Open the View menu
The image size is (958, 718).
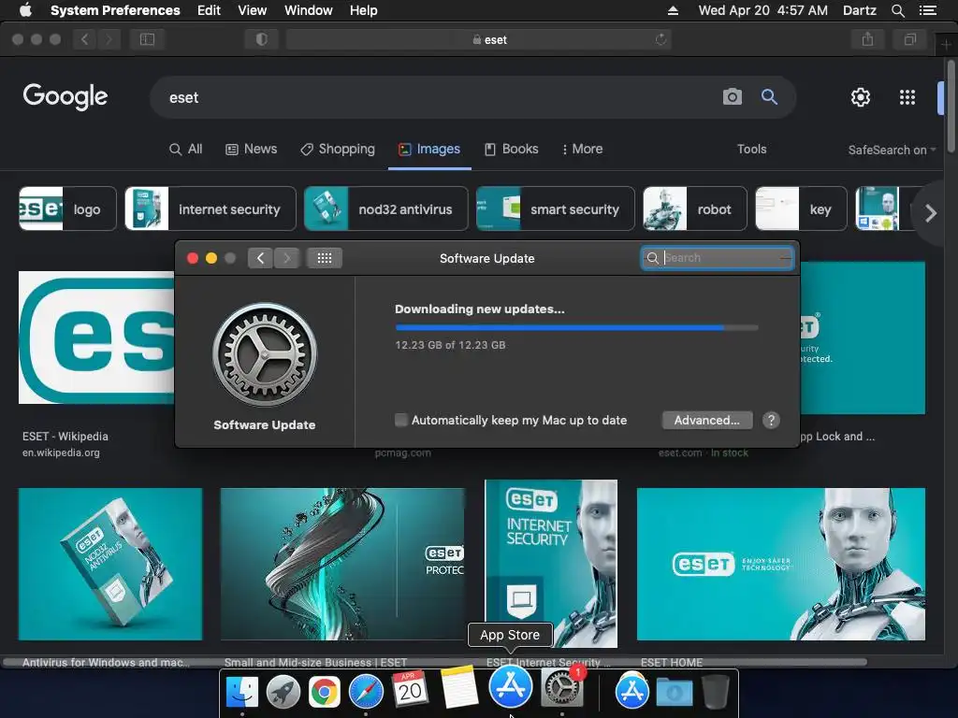click(x=252, y=10)
